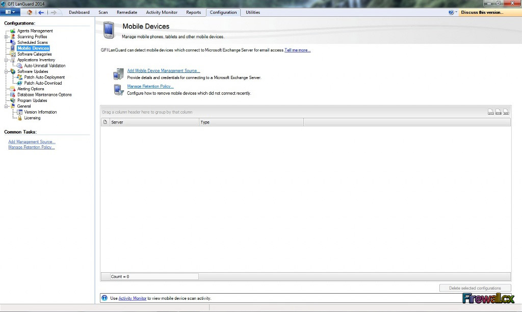The width and height of the screenshot is (522, 312).
Task: Click the Scanning Profiles icon
Action: pyautogui.click(x=13, y=37)
